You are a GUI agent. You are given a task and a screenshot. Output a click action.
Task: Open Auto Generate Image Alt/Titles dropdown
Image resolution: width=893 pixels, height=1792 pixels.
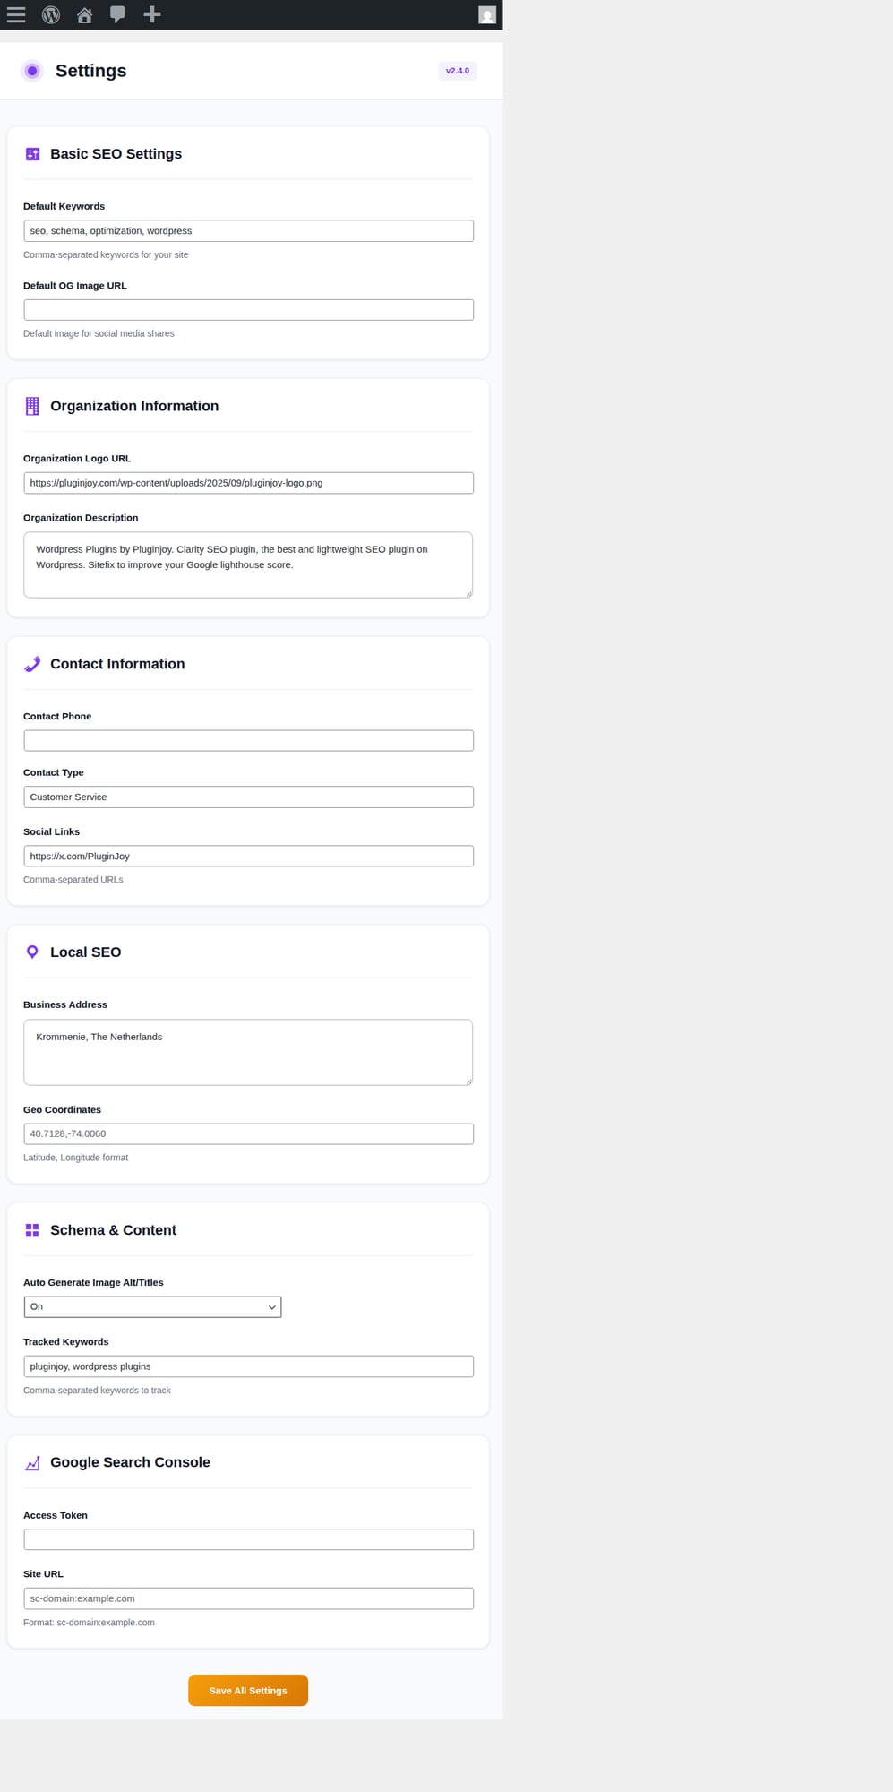pos(152,1306)
